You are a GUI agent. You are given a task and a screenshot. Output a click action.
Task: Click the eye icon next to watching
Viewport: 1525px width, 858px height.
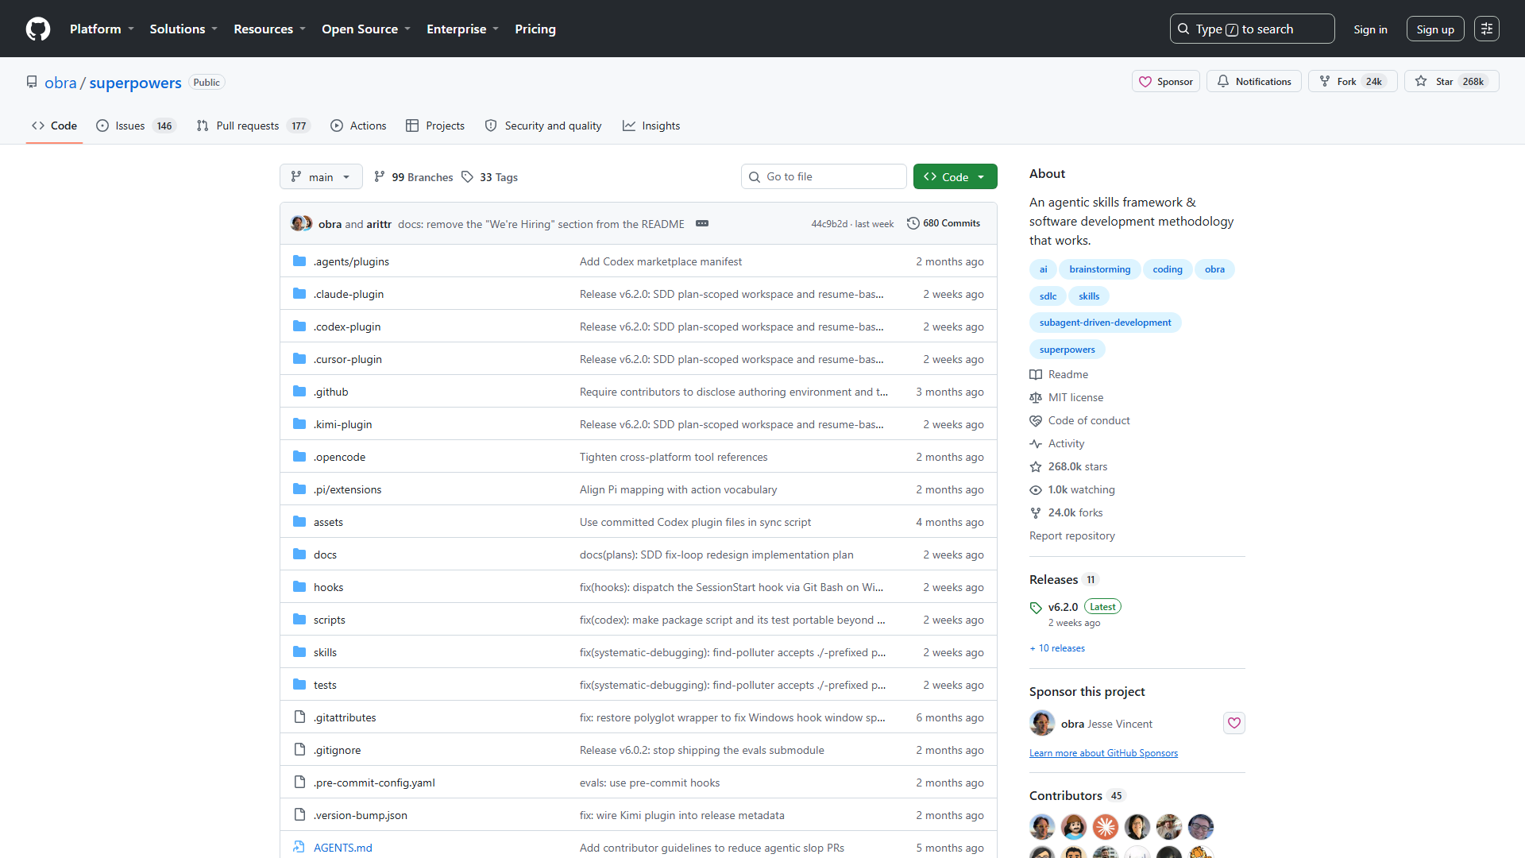pos(1036,489)
